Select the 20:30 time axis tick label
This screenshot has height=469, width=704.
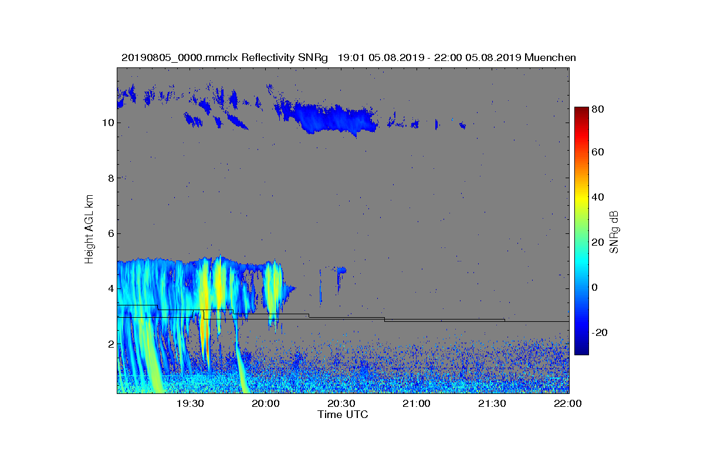pos(341,403)
